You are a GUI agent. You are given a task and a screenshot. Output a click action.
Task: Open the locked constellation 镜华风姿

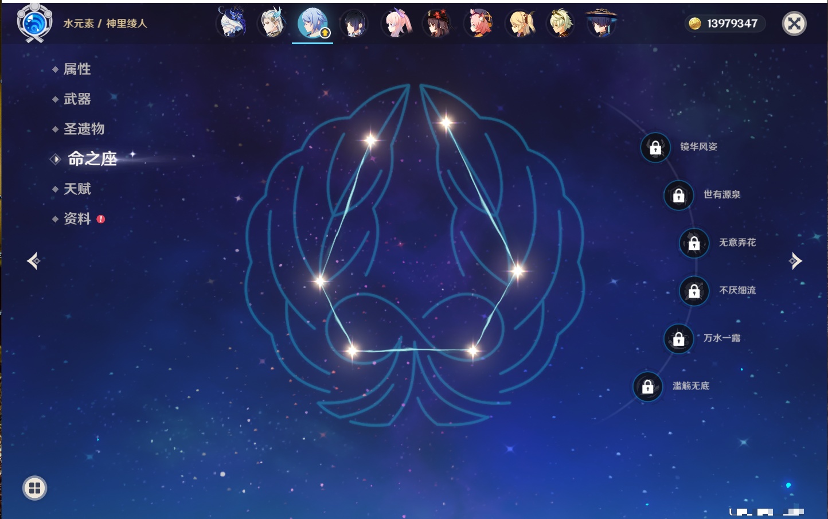[x=655, y=147]
